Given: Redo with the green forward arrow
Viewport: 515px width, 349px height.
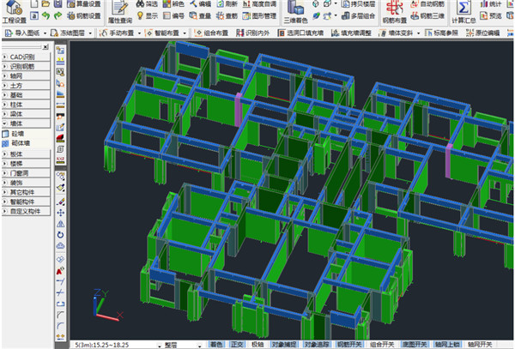Looking at the screenshot, I should tap(58, 15).
